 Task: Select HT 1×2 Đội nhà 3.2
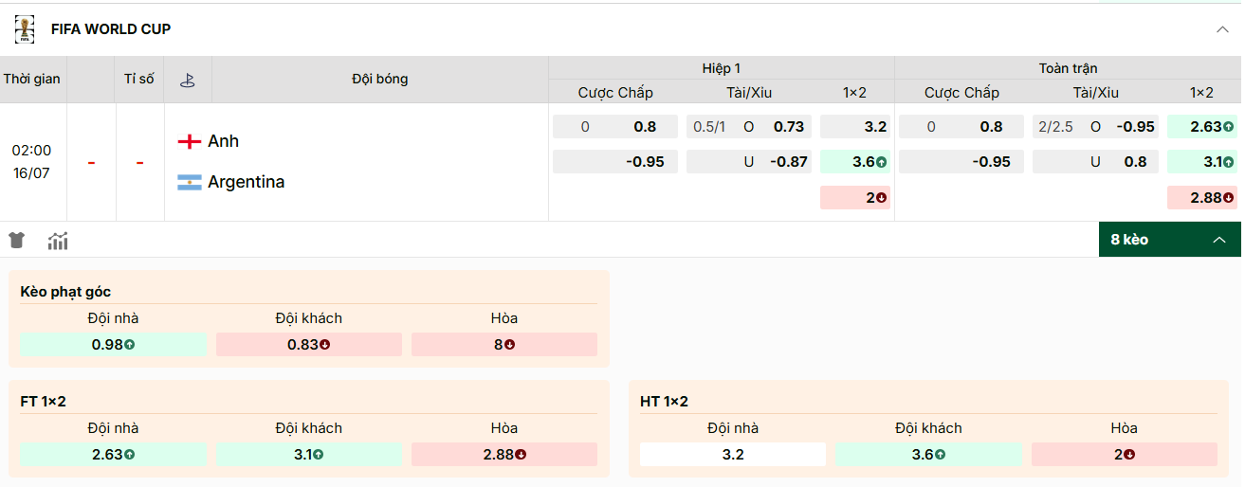pyautogui.click(x=733, y=455)
